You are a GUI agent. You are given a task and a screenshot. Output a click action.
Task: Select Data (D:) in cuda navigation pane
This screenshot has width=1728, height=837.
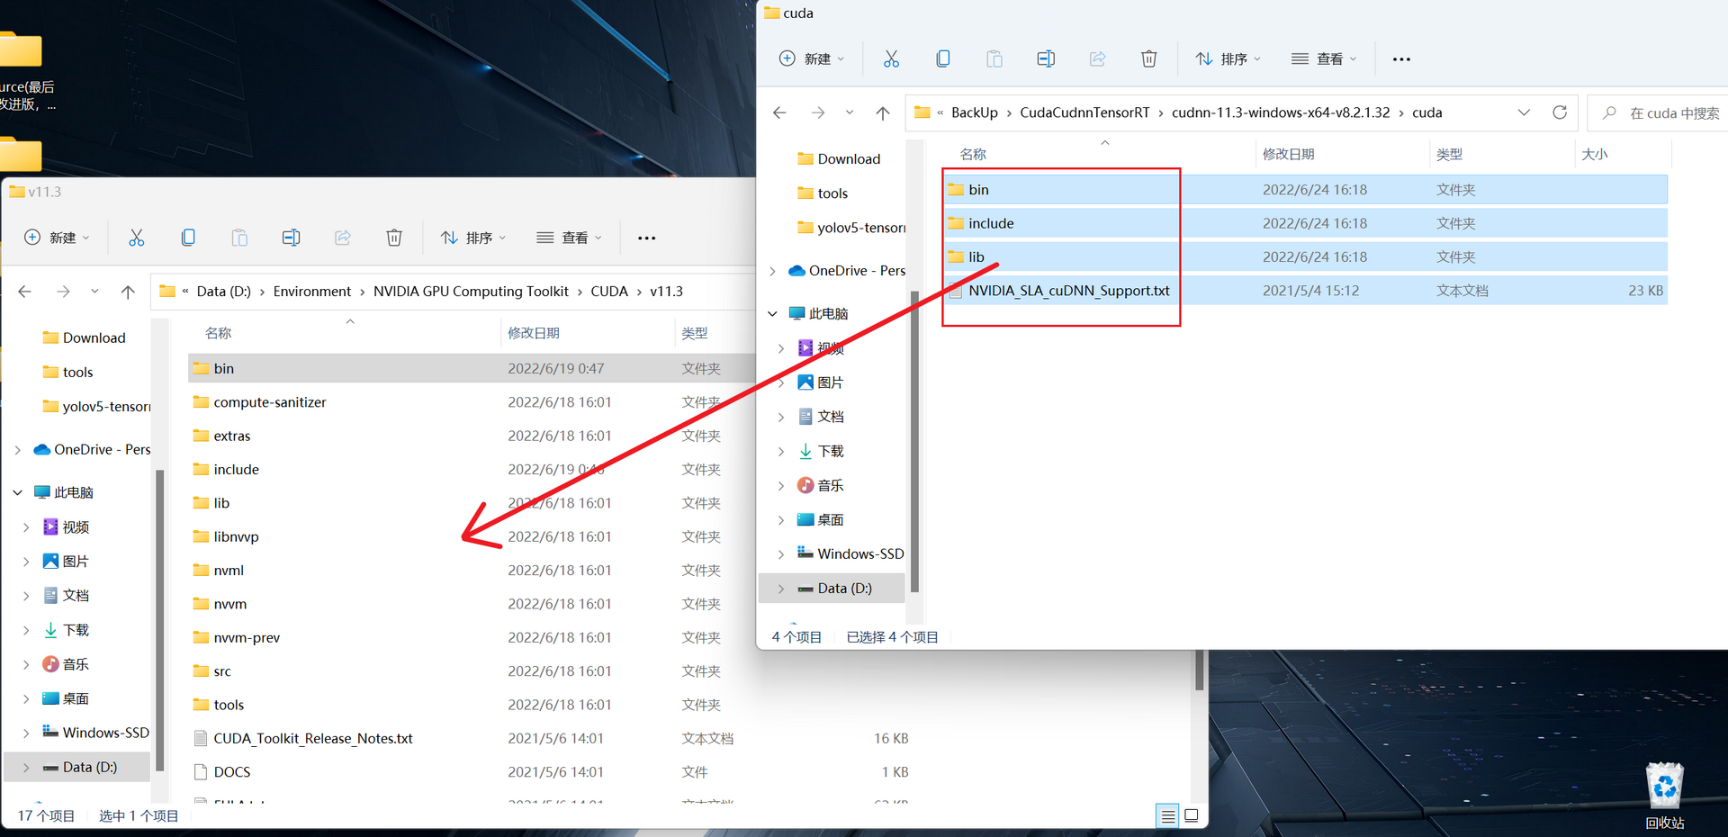click(x=832, y=589)
